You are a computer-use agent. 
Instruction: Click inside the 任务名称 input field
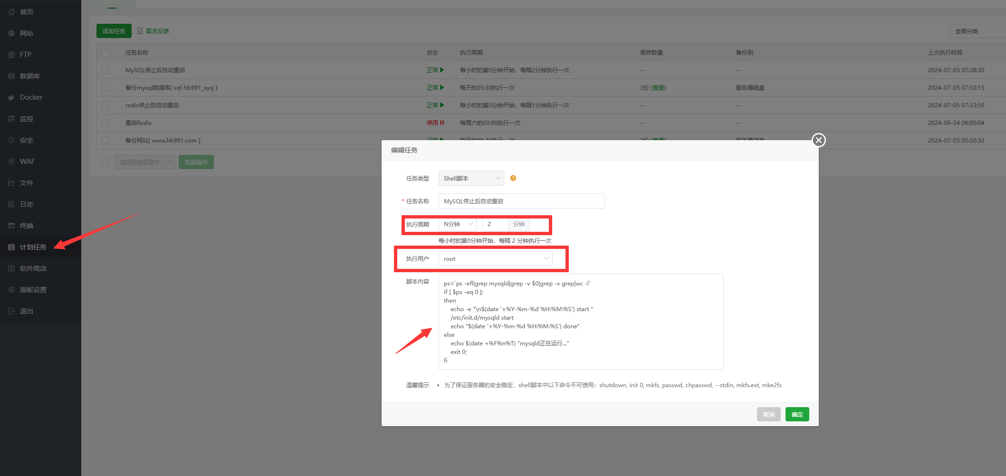pyautogui.click(x=521, y=200)
